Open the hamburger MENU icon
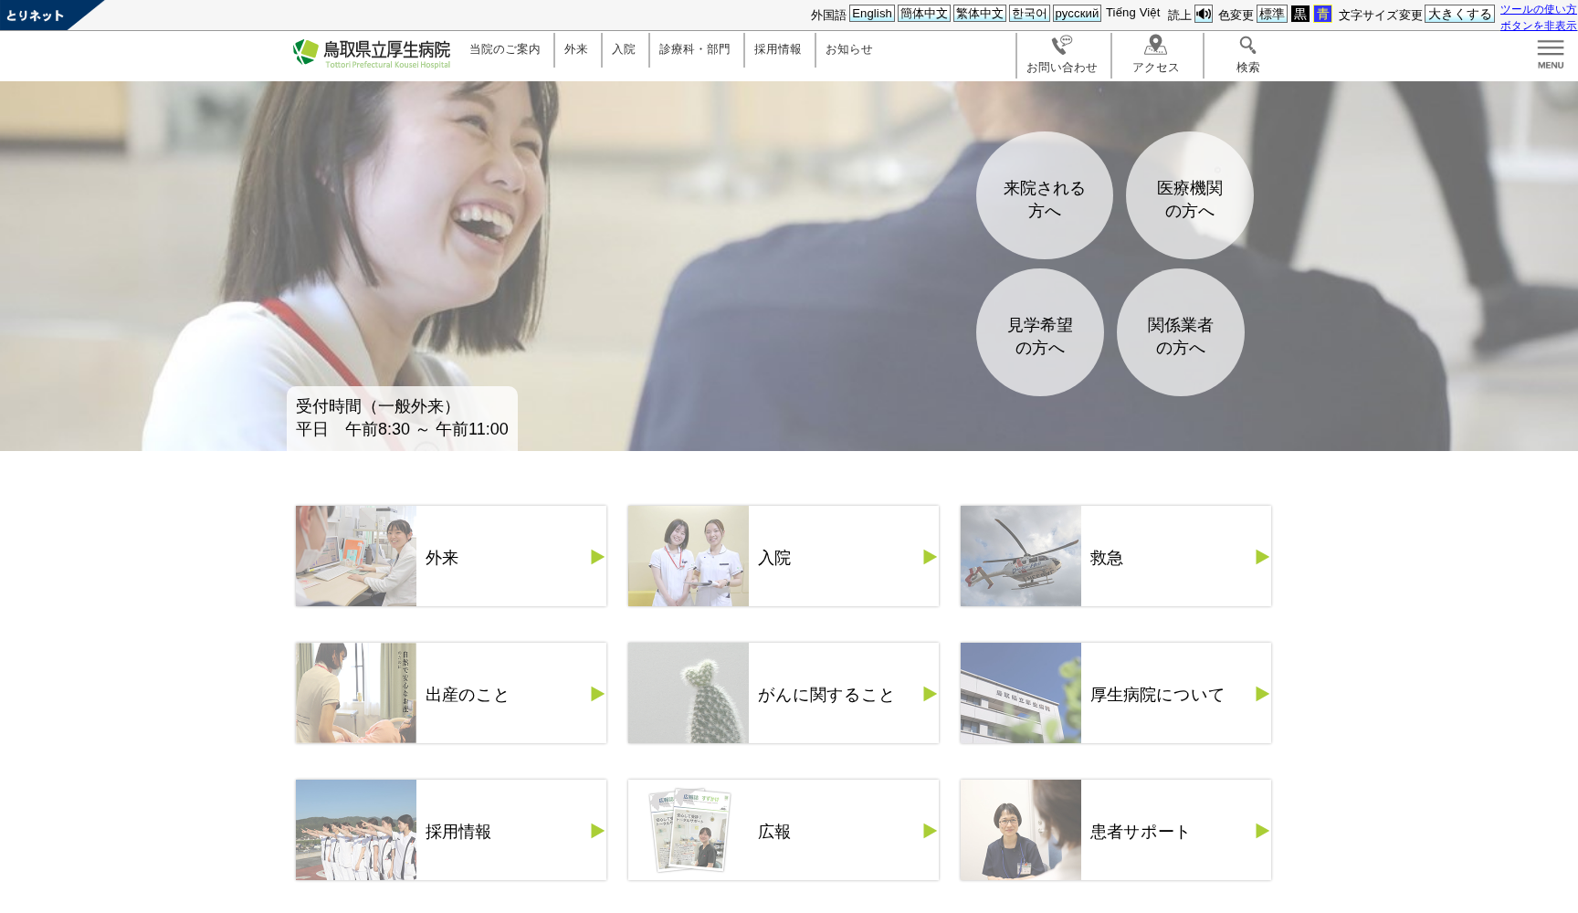The height and width of the screenshot is (913, 1578). [x=1550, y=53]
